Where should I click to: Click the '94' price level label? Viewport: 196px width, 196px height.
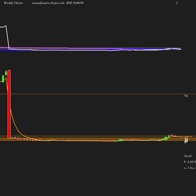pyautogui.click(x=186, y=96)
